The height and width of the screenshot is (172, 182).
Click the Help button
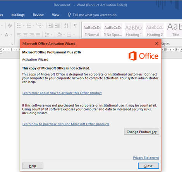coord(33,166)
